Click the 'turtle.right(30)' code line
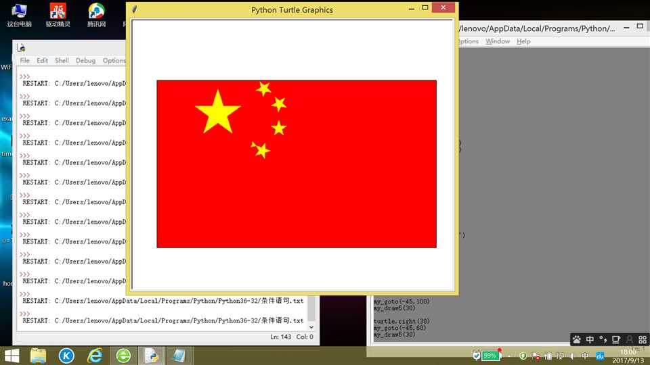650x365 pixels. [x=402, y=321]
